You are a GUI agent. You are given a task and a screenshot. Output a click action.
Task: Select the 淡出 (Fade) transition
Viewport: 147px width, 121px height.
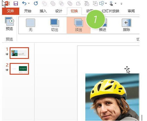pyautogui.click(x=78, y=25)
